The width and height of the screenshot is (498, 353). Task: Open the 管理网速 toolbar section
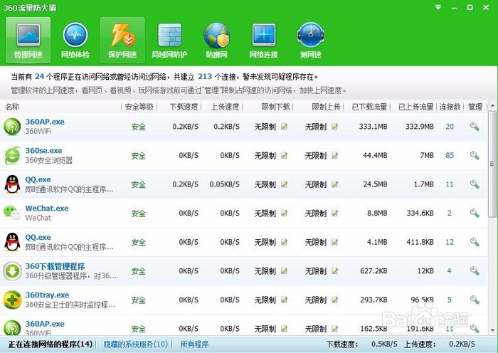point(28,40)
